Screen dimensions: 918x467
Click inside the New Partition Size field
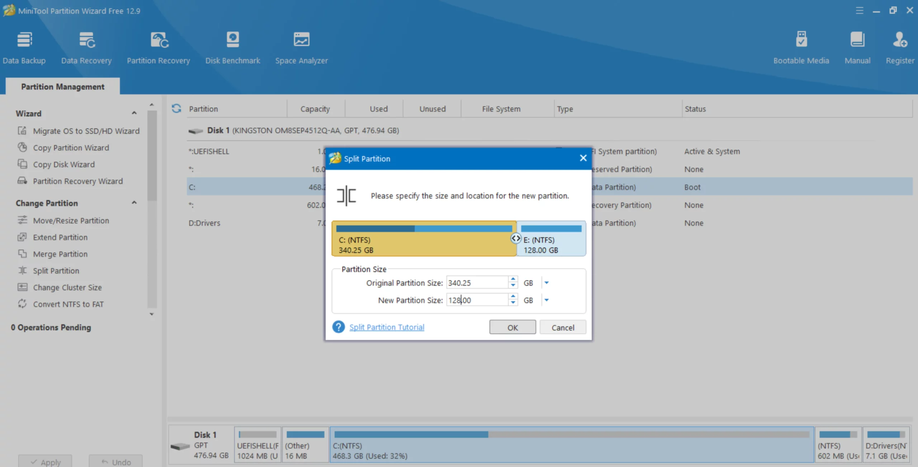tap(477, 300)
